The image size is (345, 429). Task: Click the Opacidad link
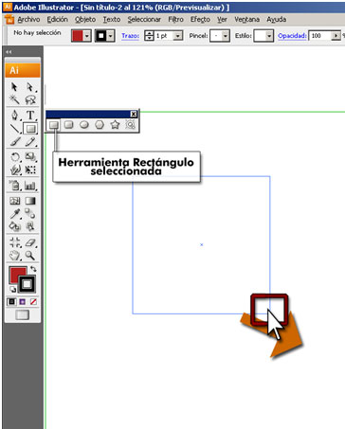pyautogui.click(x=292, y=36)
